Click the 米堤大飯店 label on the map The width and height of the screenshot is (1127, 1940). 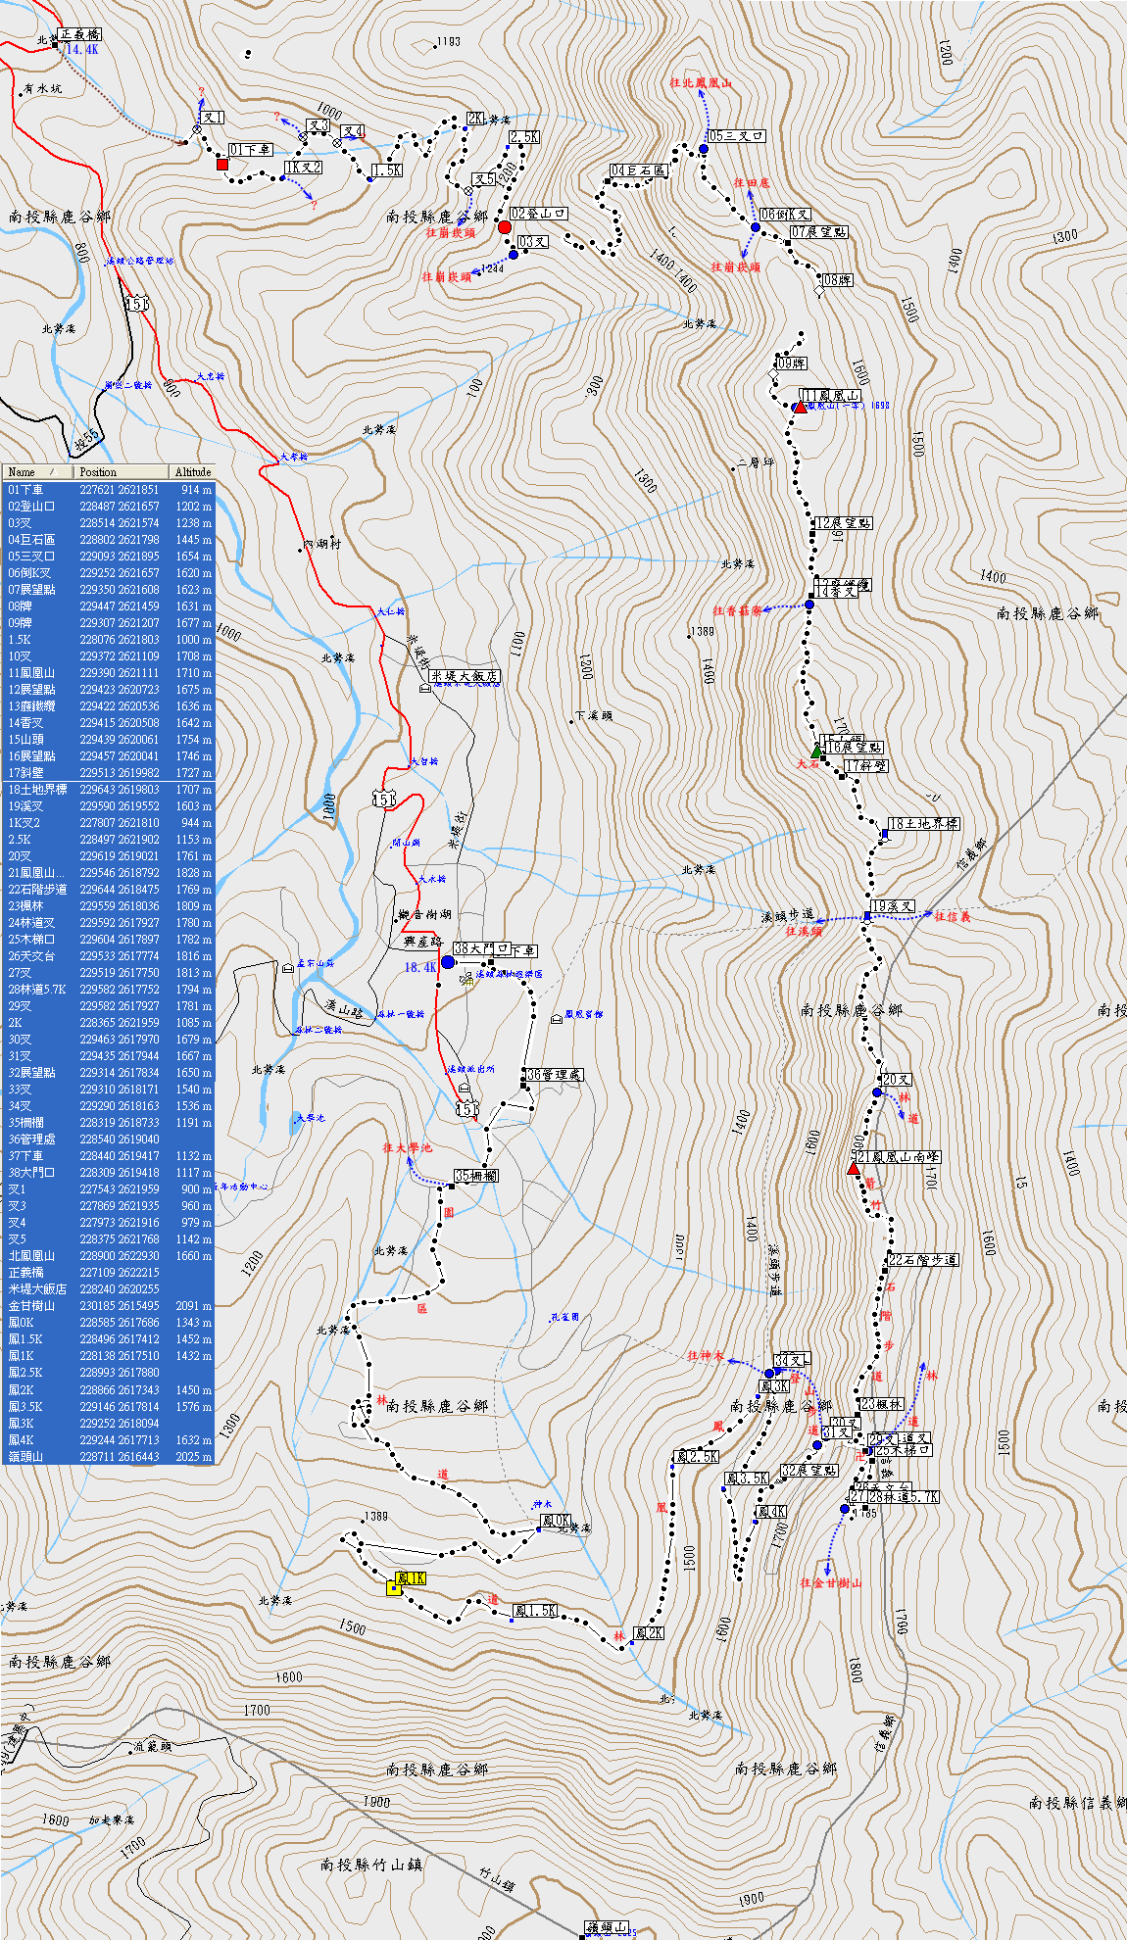[465, 676]
